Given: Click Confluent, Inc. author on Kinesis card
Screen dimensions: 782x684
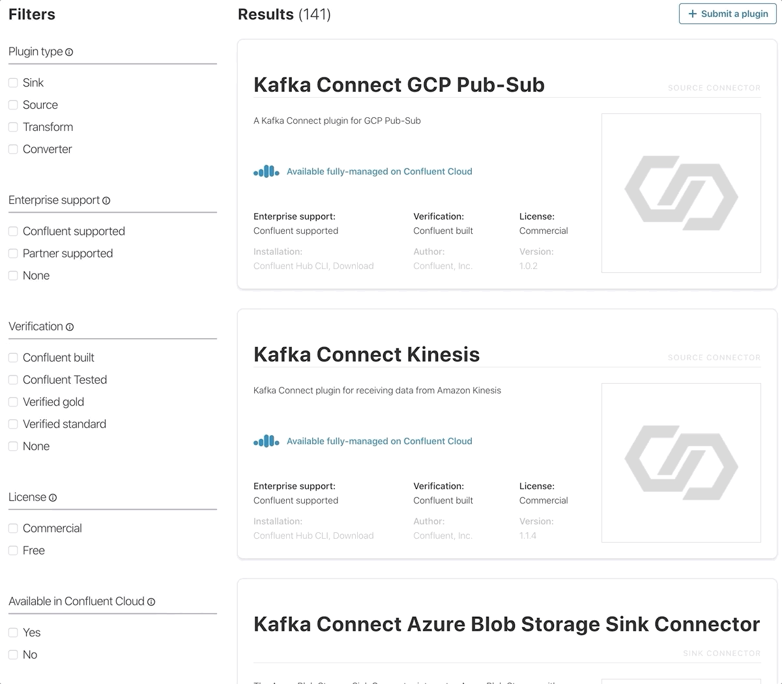Looking at the screenshot, I should tap(443, 535).
